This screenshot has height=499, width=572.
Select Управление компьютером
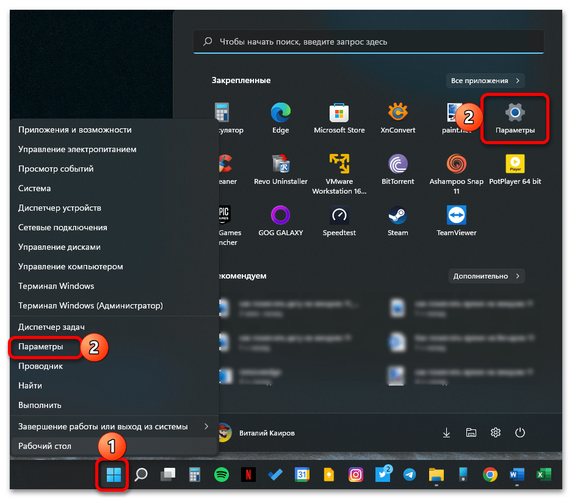(x=114, y=266)
